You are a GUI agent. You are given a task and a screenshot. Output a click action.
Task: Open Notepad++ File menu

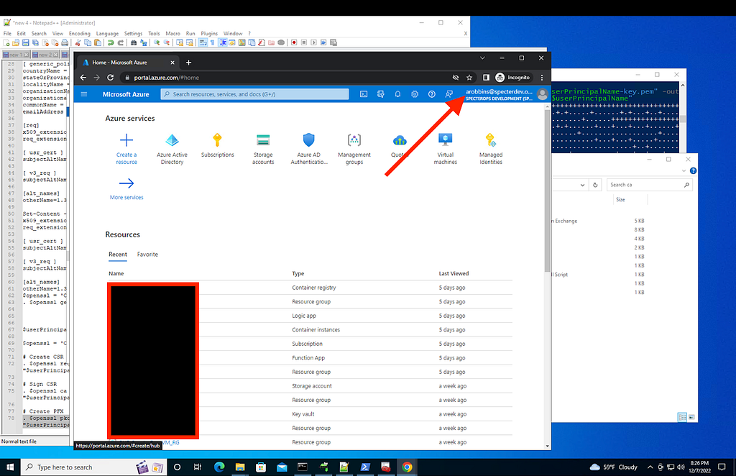coord(7,33)
